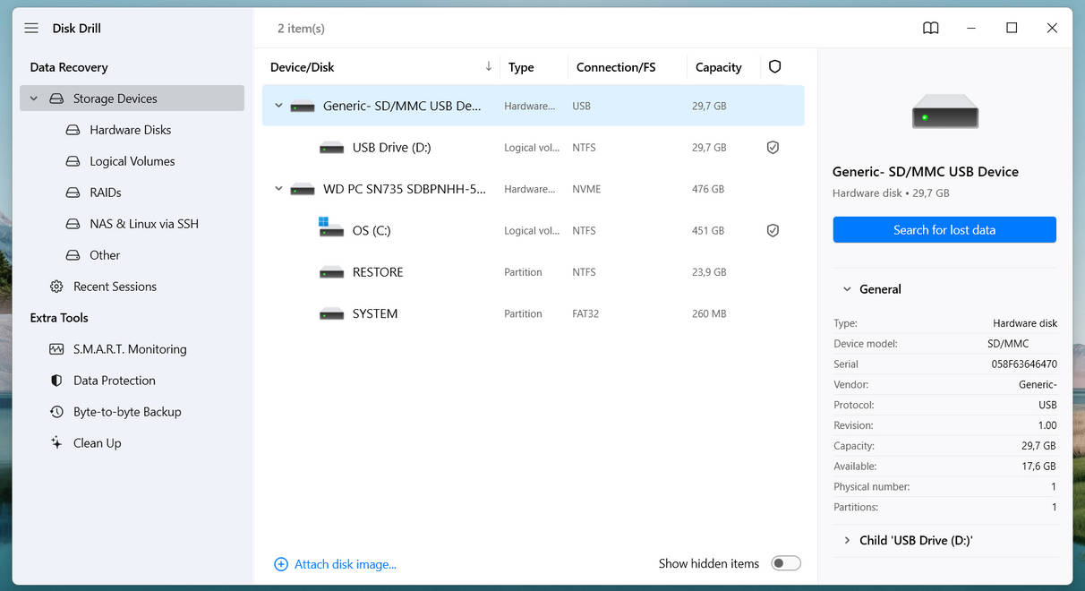
Task: Click Generic- SD/MMC USB Device panel title
Action: tap(926, 172)
